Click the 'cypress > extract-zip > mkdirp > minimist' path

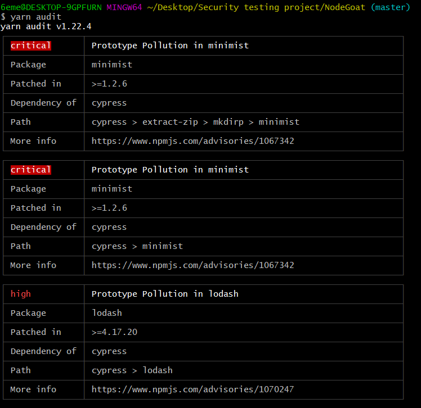click(x=195, y=122)
